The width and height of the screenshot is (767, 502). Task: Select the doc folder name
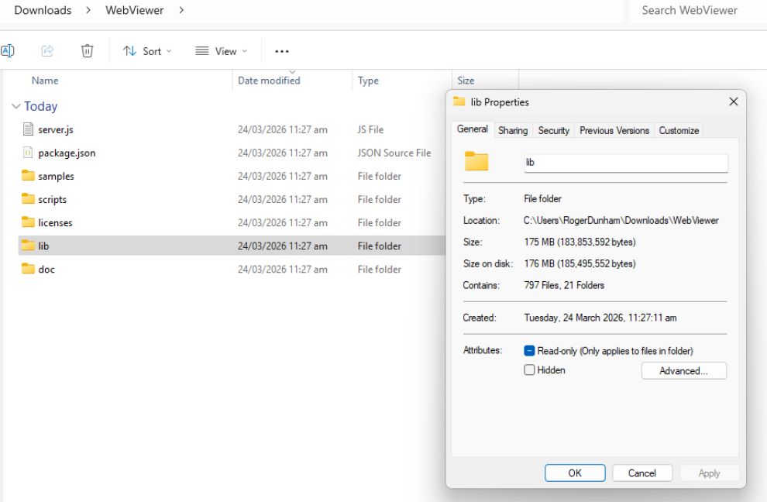[46, 269]
